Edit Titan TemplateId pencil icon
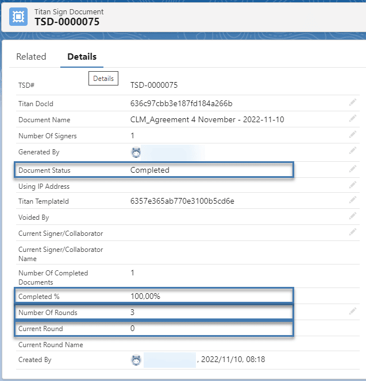 [353, 200]
